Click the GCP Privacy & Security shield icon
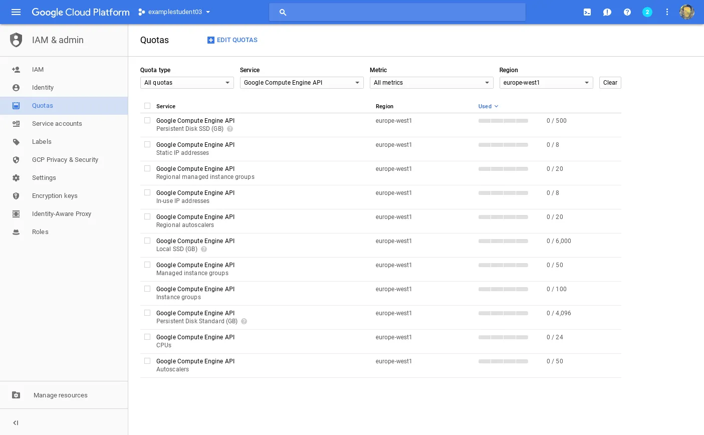 click(x=16, y=160)
